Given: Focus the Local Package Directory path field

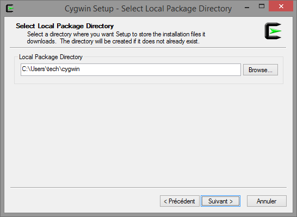Looking at the screenshot, I should [131, 69].
